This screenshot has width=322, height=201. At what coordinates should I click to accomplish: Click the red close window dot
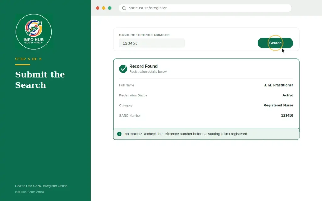pos(97,8)
